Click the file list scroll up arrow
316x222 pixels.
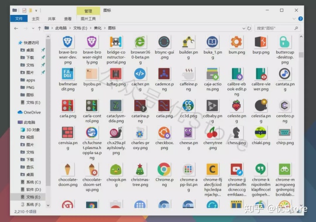tap(301, 37)
